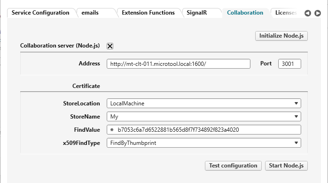Click the StoreLocation label

pos(81,103)
